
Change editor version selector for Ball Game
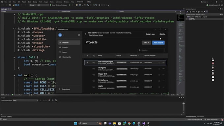click(x=159, y=63)
